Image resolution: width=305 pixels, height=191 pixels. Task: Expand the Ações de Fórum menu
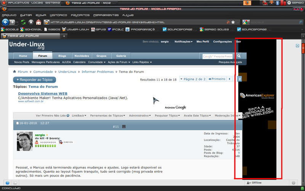pos(119,62)
